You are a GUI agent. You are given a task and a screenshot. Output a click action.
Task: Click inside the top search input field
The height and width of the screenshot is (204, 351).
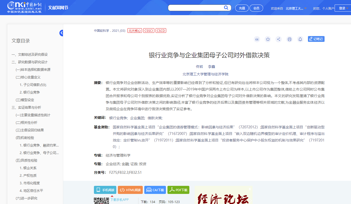click(x=196, y=8)
